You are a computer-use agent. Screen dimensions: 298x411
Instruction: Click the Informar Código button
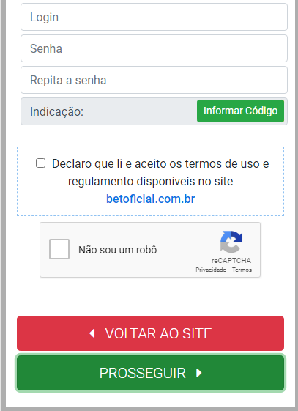tap(240, 111)
